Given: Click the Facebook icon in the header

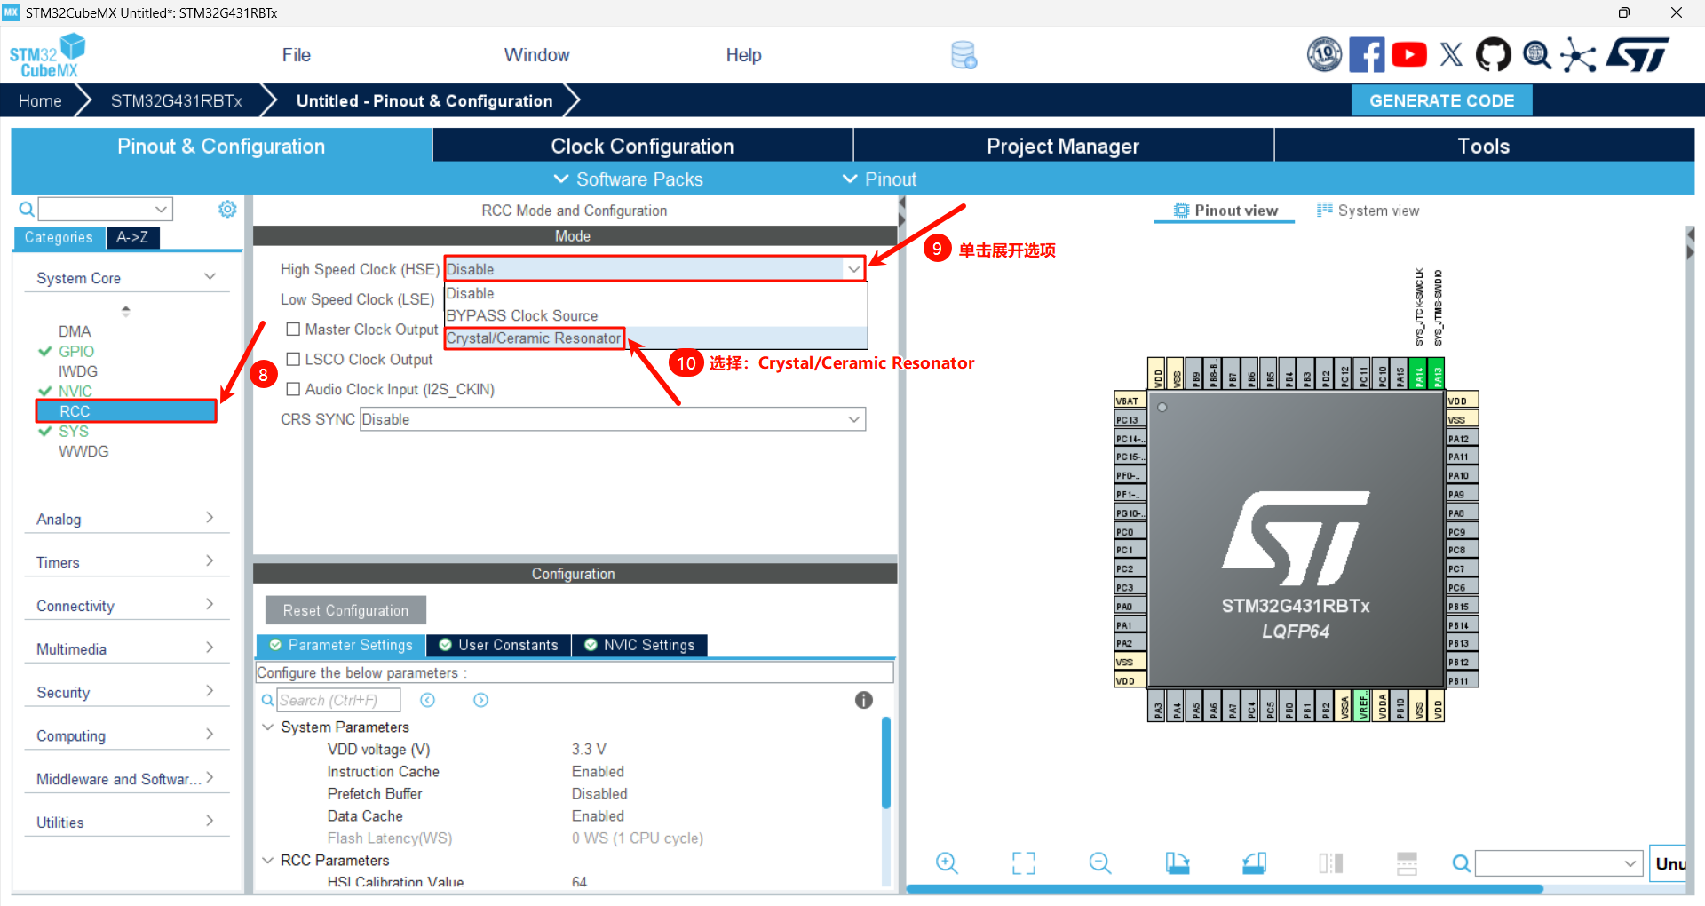Looking at the screenshot, I should [x=1366, y=55].
